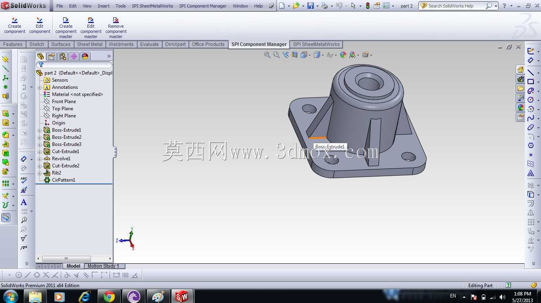The image size is (541, 303).
Task: Click Section View icon in view toolbar
Action: (295, 55)
